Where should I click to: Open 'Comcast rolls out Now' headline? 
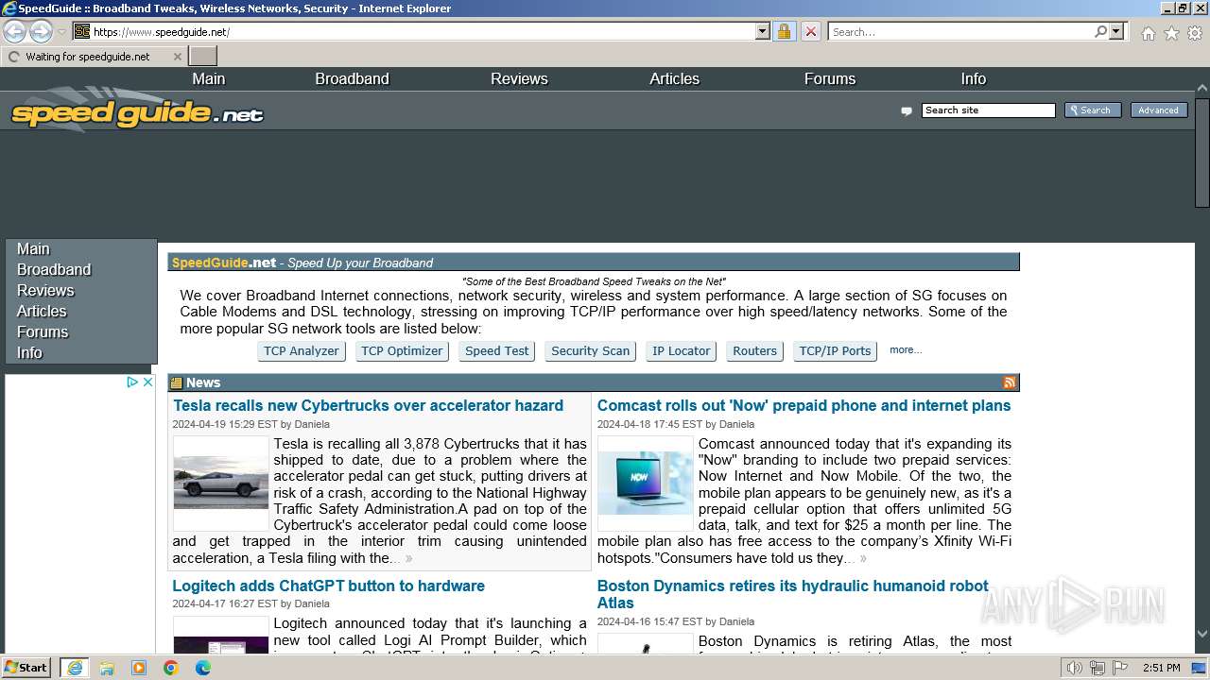804,406
